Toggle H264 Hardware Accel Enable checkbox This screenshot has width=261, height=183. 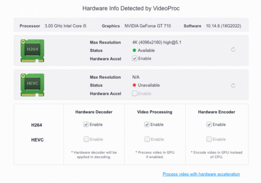(135, 58)
